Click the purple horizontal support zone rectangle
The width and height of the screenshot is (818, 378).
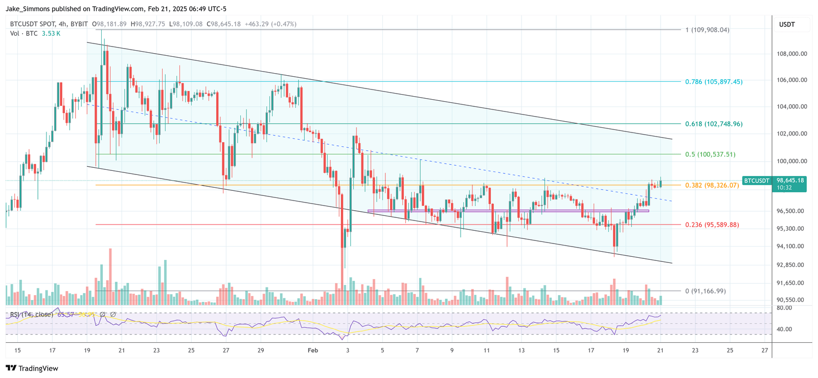(x=508, y=210)
